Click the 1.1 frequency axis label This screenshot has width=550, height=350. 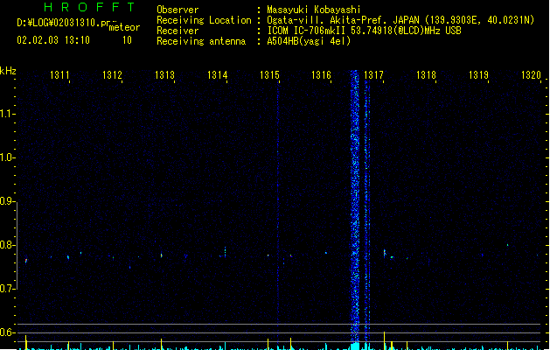click(x=7, y=114)
